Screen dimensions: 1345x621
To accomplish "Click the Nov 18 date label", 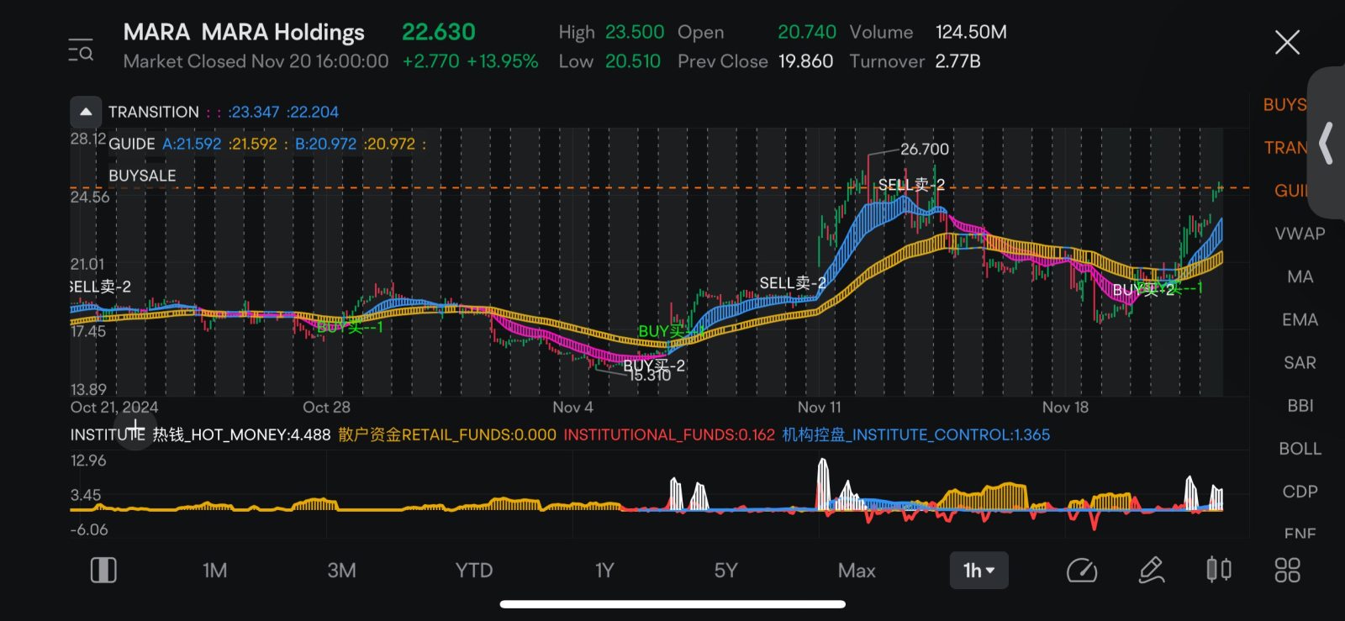I will pyautogui.click(x=1065, y=407).
